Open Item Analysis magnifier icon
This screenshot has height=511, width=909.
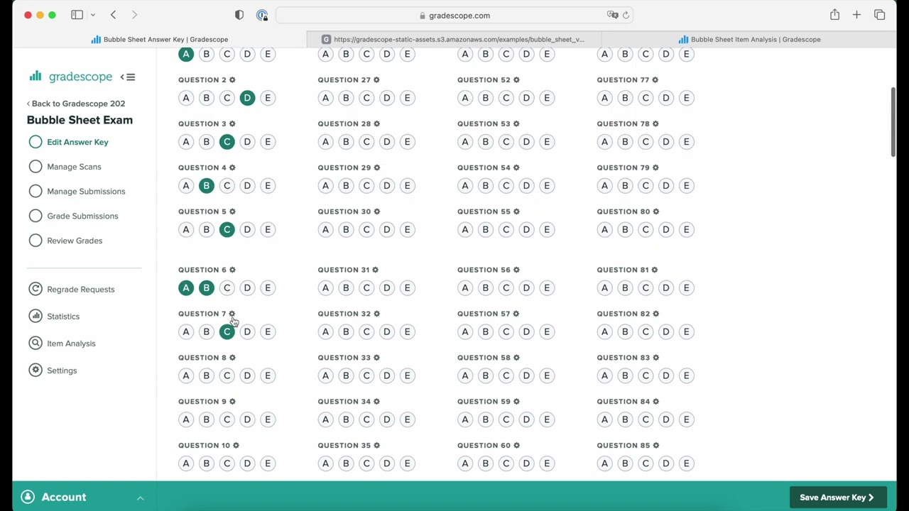pos(36,344)
